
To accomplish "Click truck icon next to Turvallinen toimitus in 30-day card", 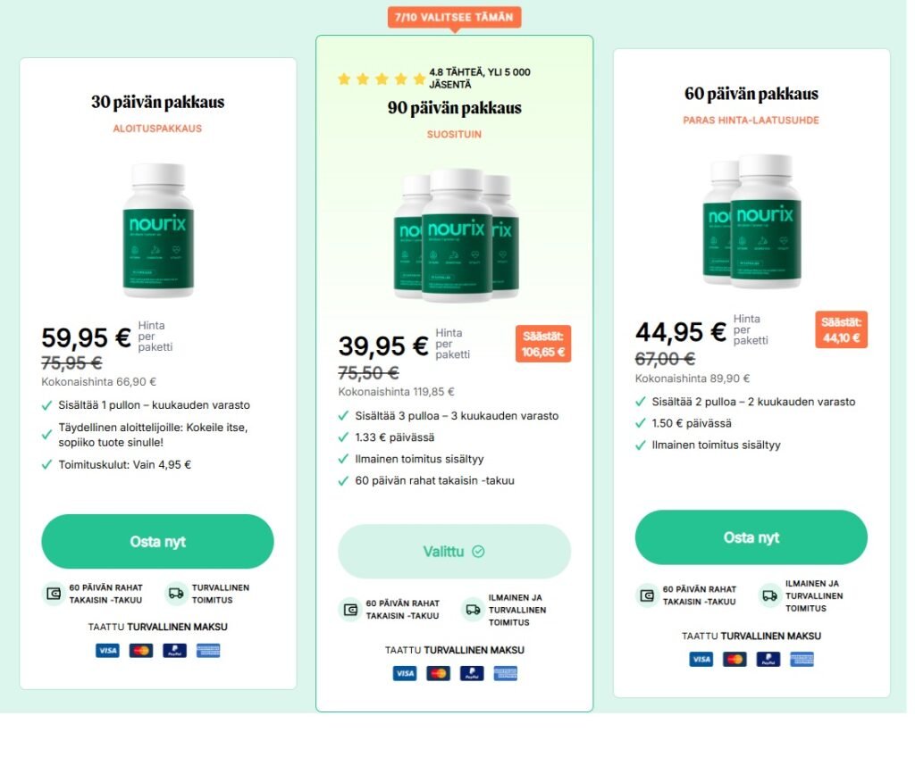I will click(176, 594).
